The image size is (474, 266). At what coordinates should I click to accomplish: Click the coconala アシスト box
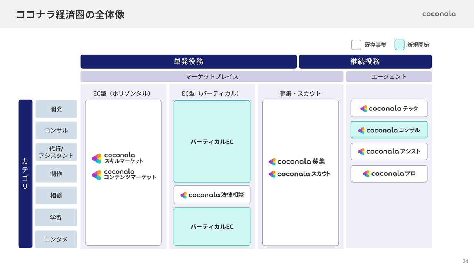tap(389, 151)
